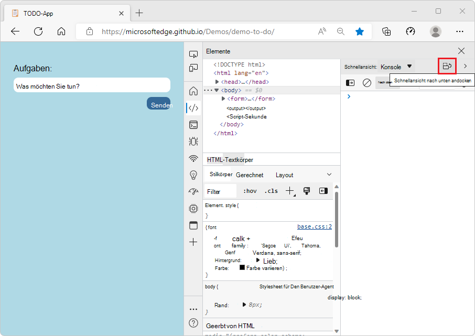Viewport: 475px width, 336px height.
Task: Click the HTML-Textkörper breadcrumb
Action: click(x=230, y=160)
